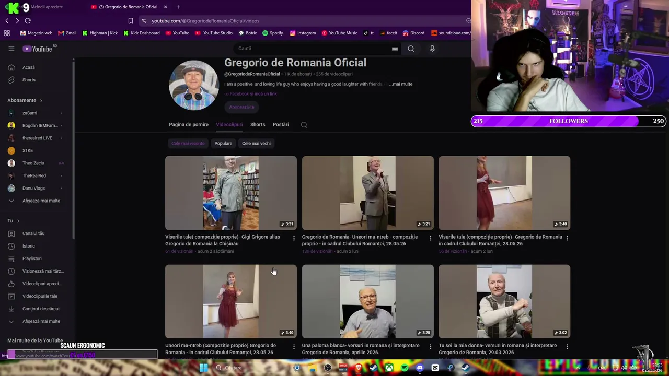Open Spotify from the taskbar
The width and height of the screenshot is (669, 376).
coord(405,368)
